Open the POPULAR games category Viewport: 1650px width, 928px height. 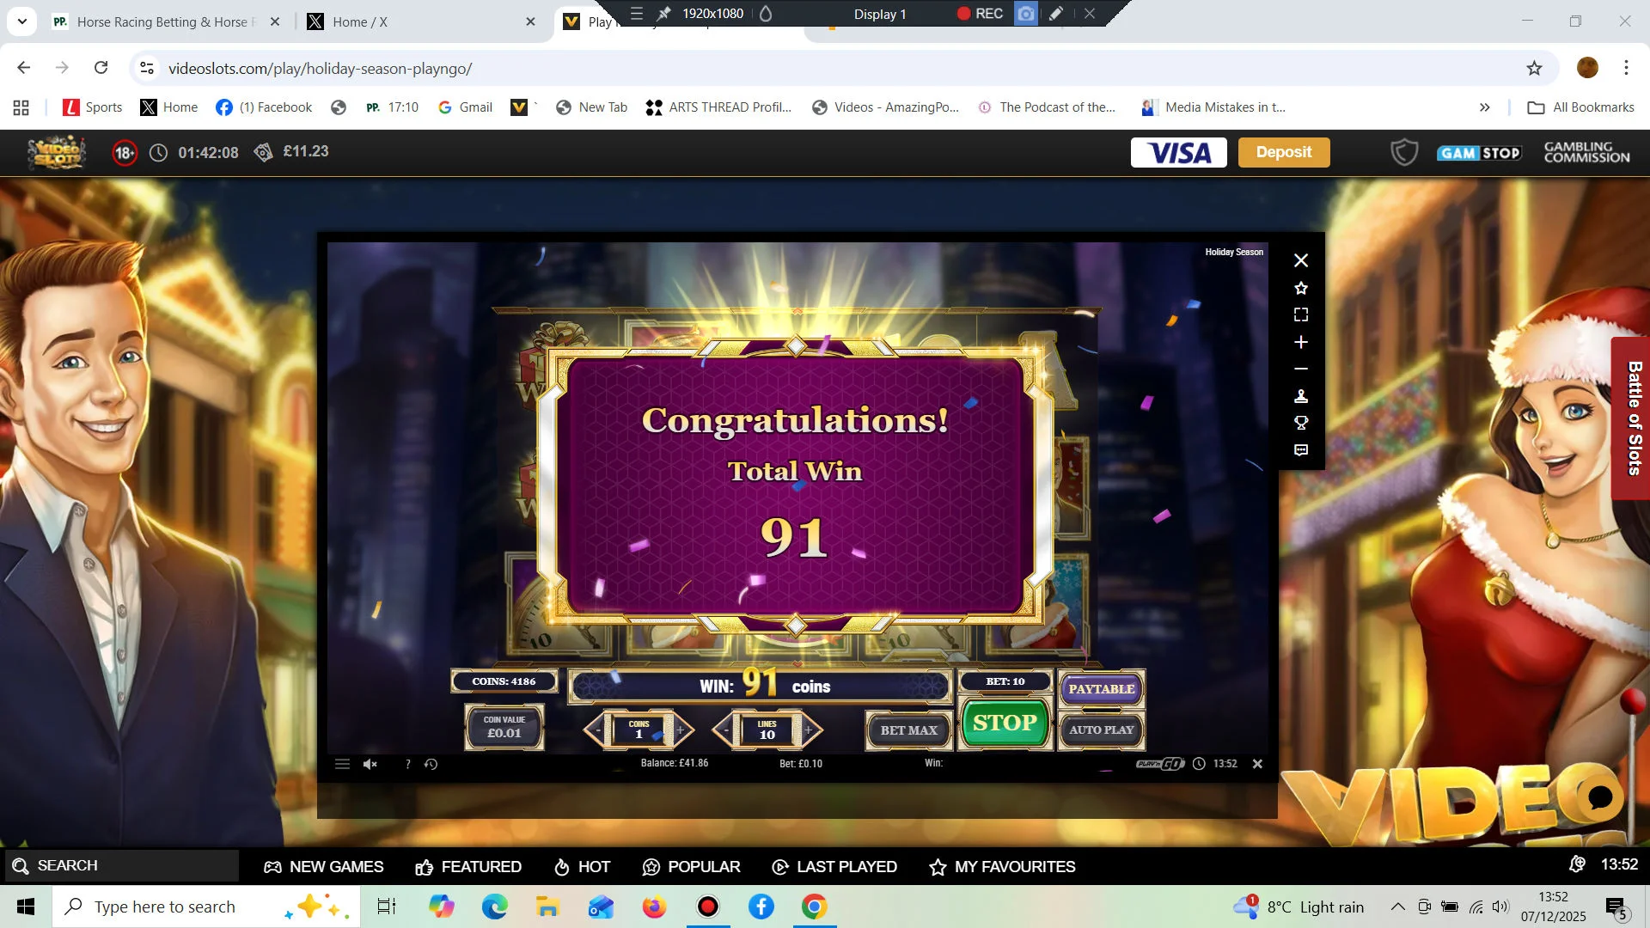[691, 867]
